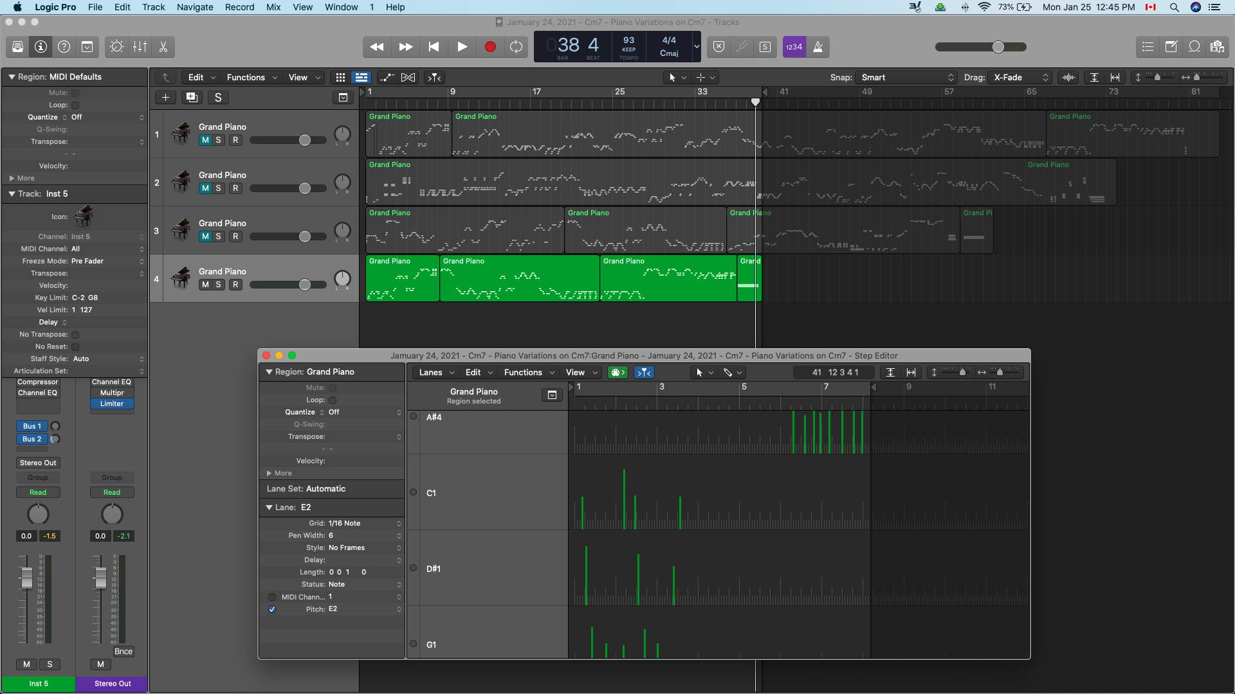Duplicate the selected track
Image resolution: width=1235 pixels, height=694 pixels.
(192, 98)
